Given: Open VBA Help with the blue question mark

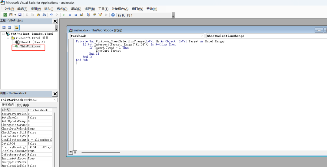Looking at the screenshot, I should [x=113, y=15].
